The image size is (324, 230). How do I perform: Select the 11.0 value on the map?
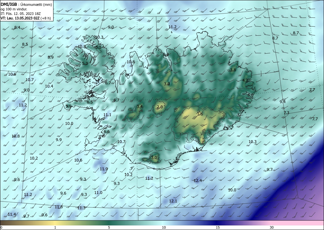(x=98, y=193)
